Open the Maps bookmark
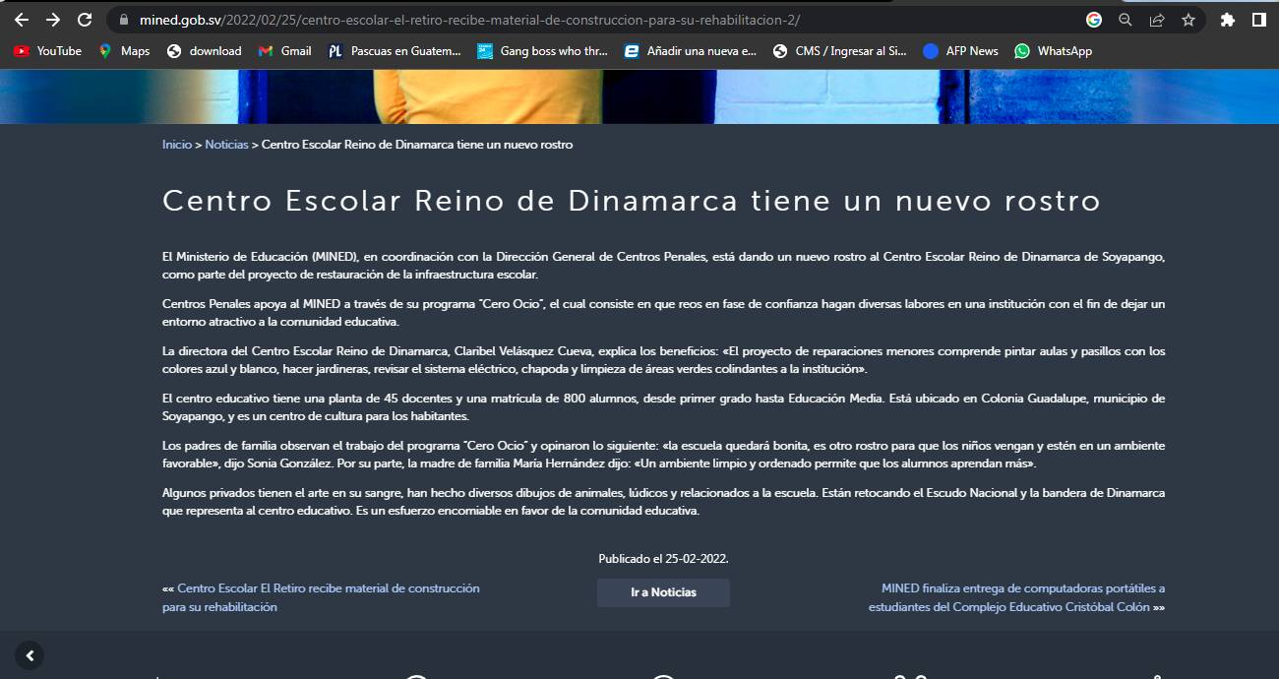Viewport: 1279px width, 679px height. [x=124, y=51]
